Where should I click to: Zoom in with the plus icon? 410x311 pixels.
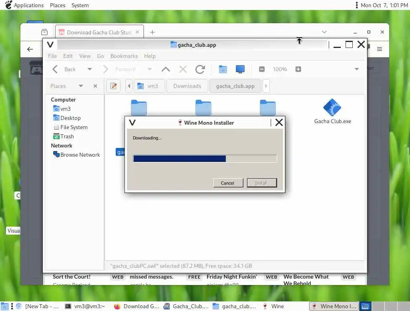pos(298,69)
